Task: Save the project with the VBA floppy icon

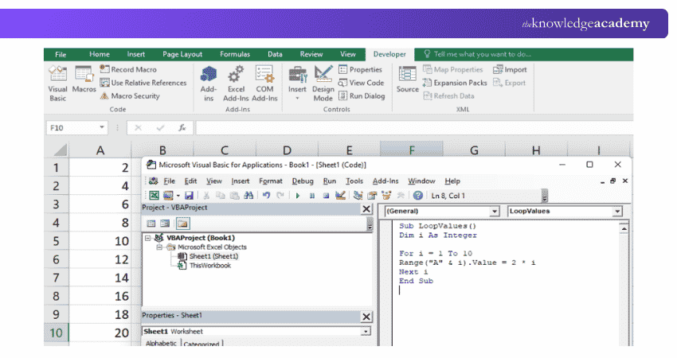Action: click(x=189, y=196)
